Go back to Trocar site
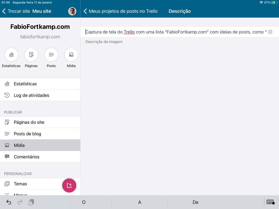This screenshot has width=279, height=209. point(16,11)
